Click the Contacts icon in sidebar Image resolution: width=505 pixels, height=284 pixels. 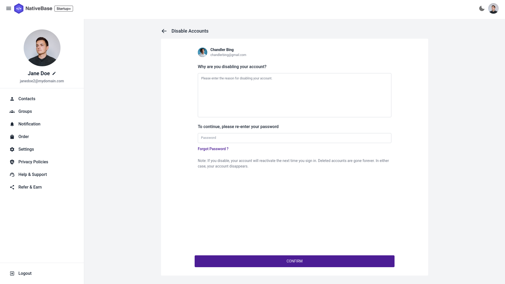(x=12, y=99)
